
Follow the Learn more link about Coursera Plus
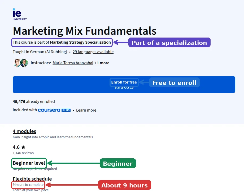86,110
